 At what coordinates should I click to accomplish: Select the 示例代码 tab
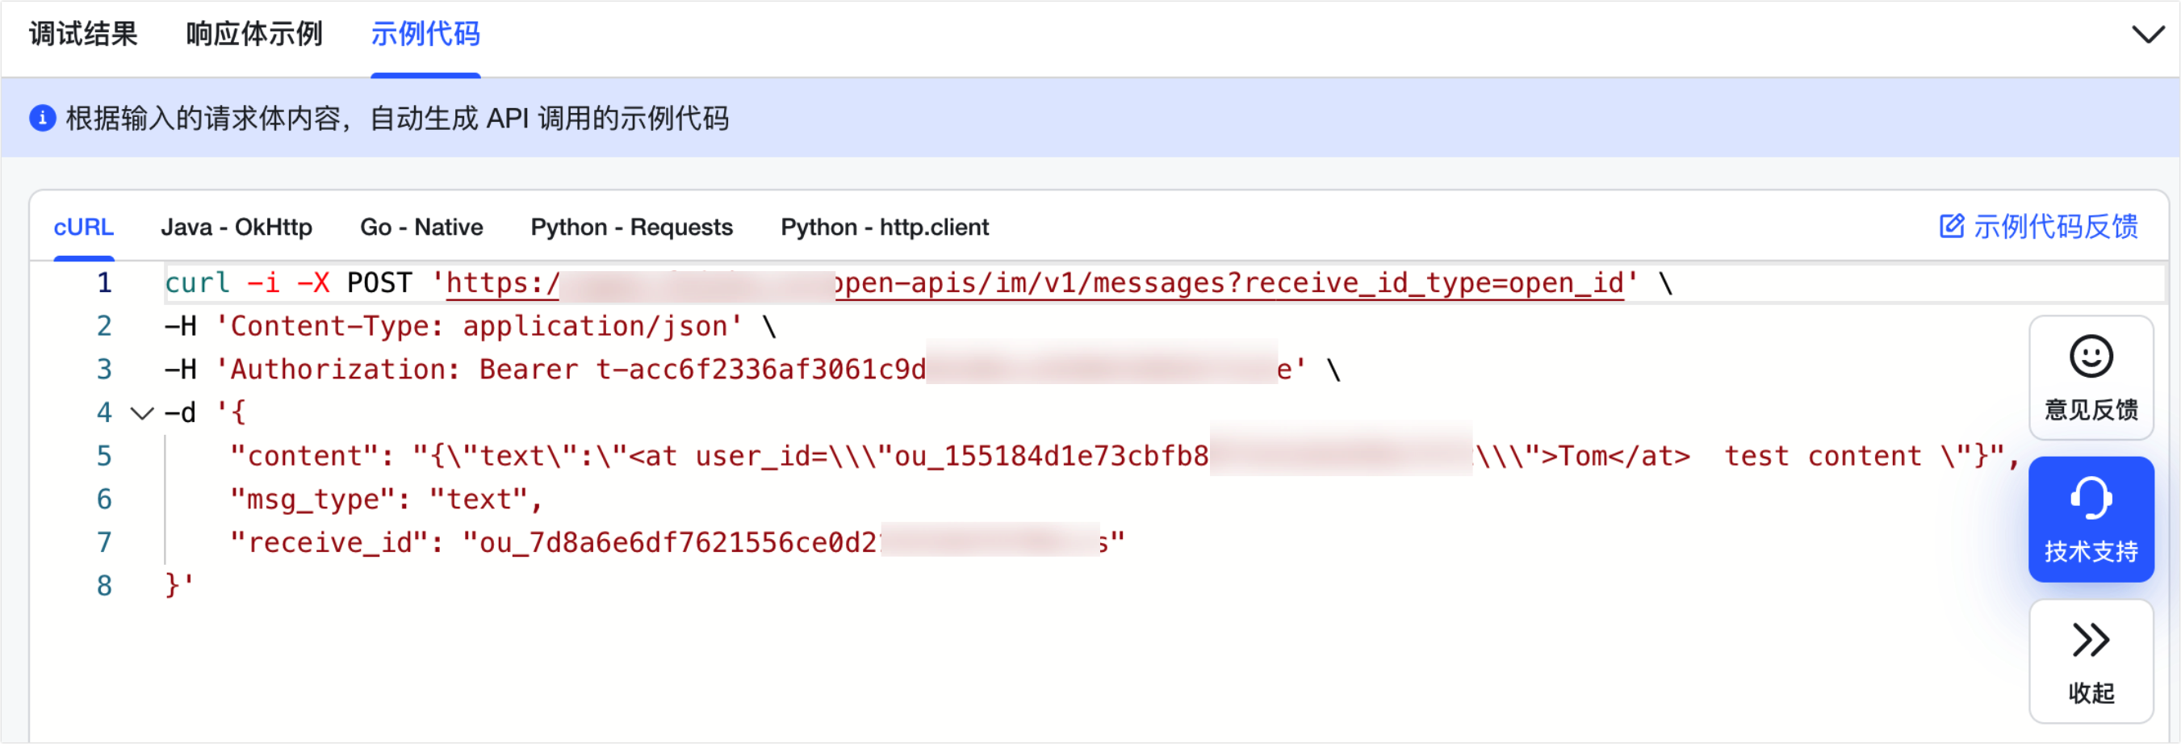pyautogui.click(x=425, y=34)
